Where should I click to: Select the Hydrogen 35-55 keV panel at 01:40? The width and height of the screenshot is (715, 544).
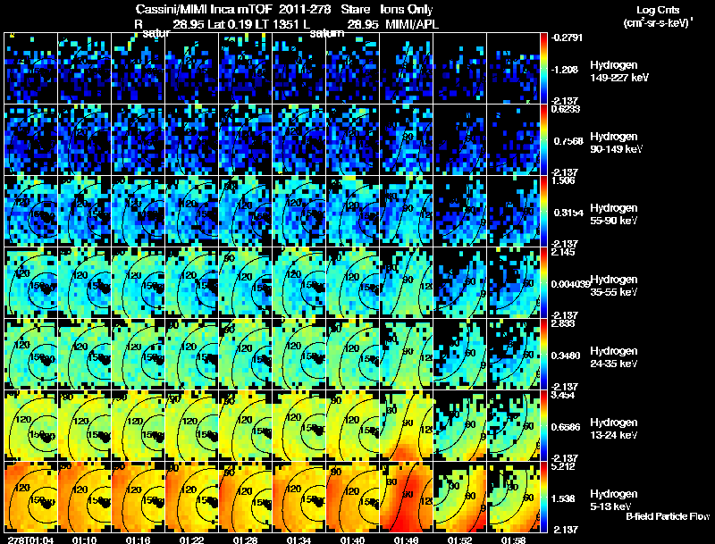(353, 283)
